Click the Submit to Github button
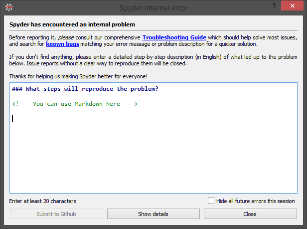The image size is (307, 229). (x=56, y=214)
